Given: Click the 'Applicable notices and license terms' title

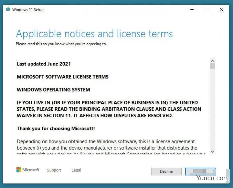Looking at the screenshot, I should point(94,34).
